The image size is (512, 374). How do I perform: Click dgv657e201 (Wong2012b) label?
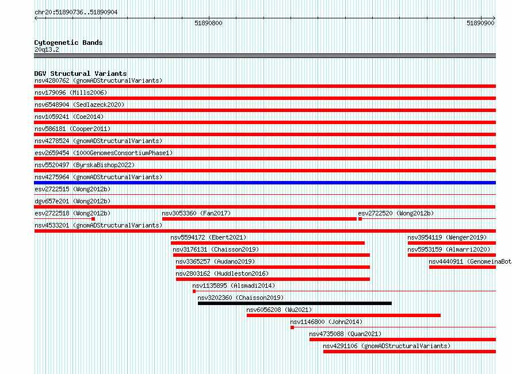(72, 201)
